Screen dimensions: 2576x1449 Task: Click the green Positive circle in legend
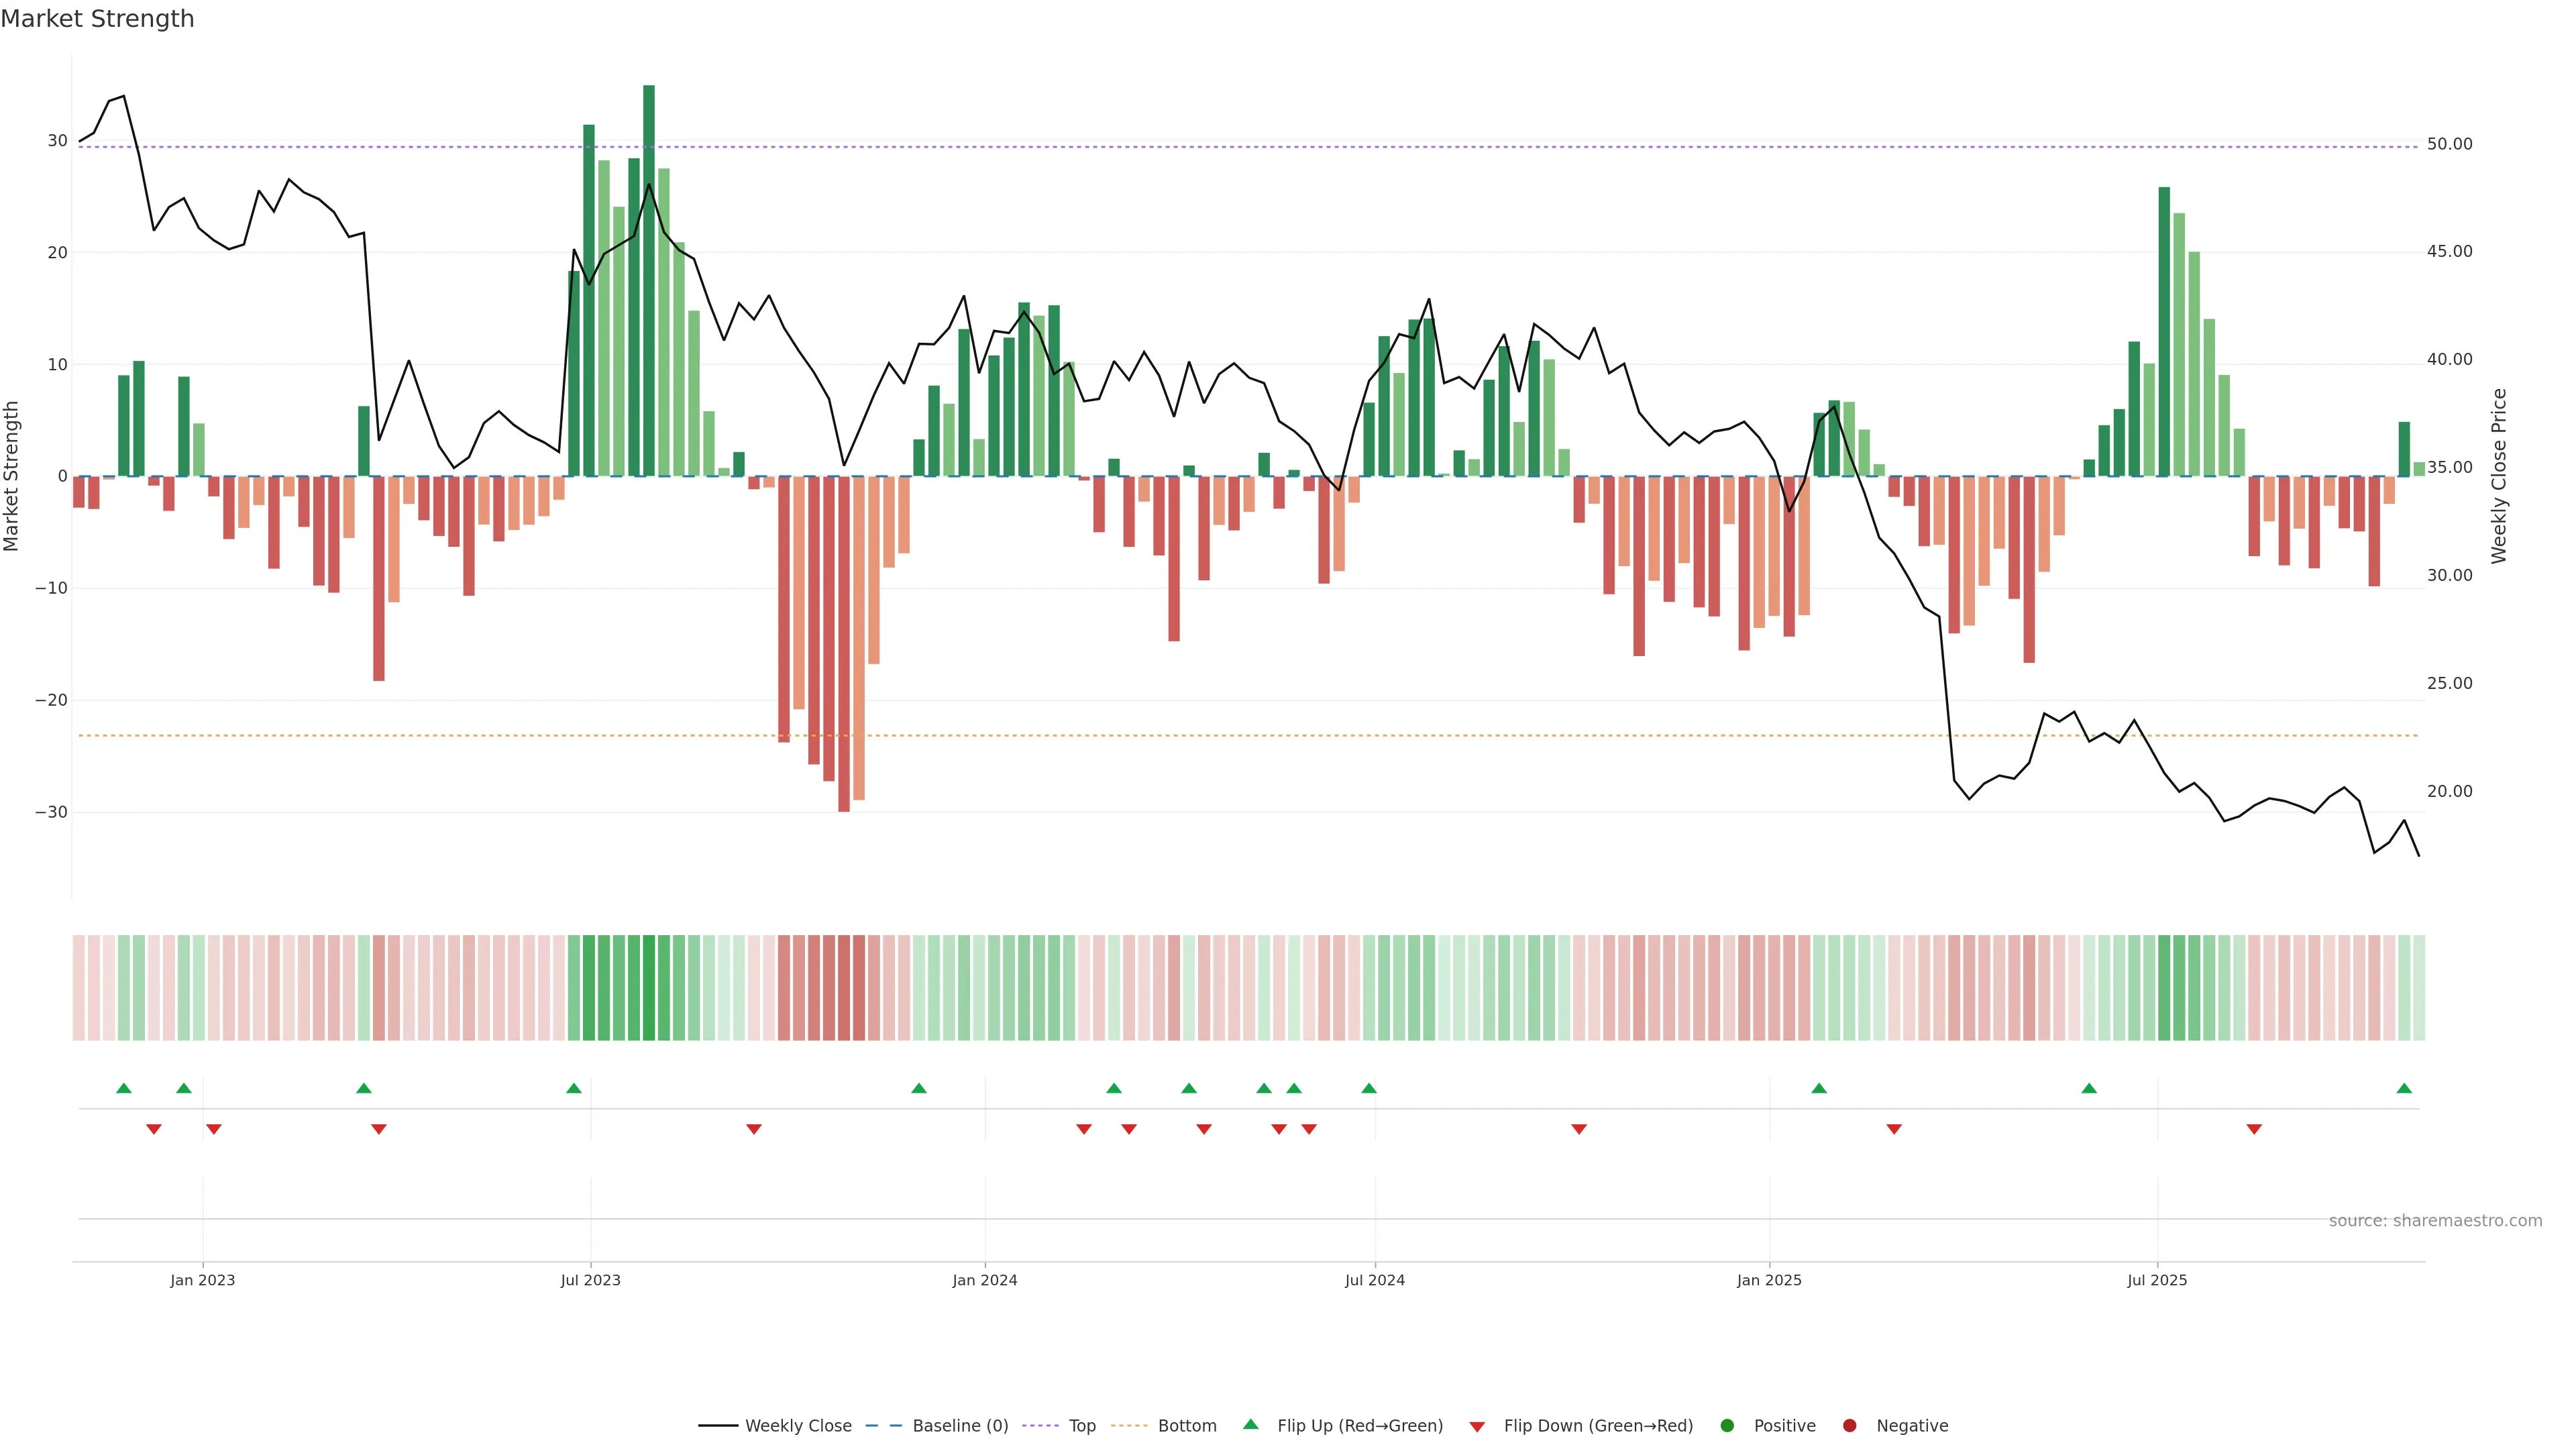click(x=1727, y=1425)
